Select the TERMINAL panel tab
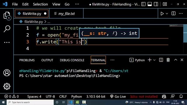 tap(98, 60)
